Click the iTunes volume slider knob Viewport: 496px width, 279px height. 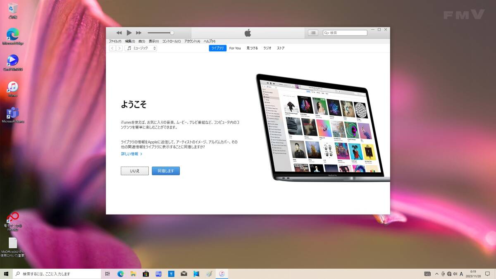click(x=172, y=33)
